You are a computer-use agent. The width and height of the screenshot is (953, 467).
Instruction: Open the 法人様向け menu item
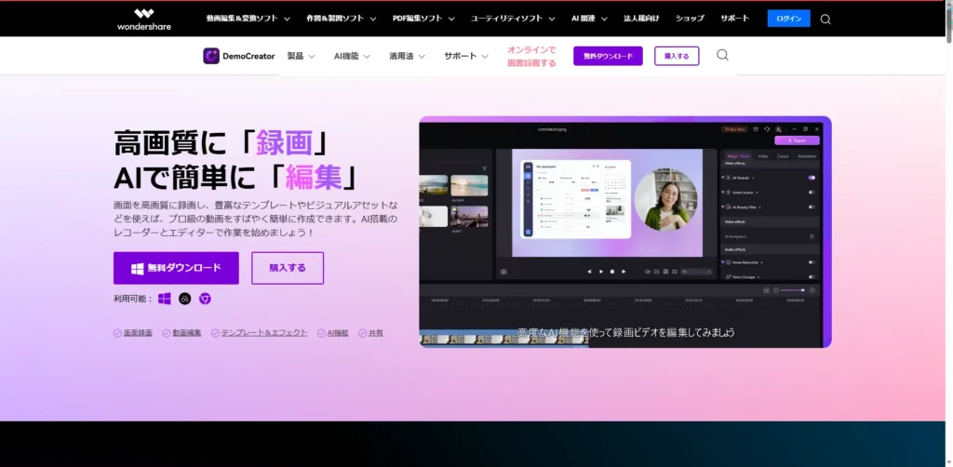641,19
